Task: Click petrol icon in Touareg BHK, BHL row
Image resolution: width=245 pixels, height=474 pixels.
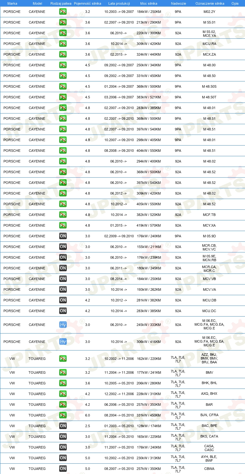Action: (63, 383)
